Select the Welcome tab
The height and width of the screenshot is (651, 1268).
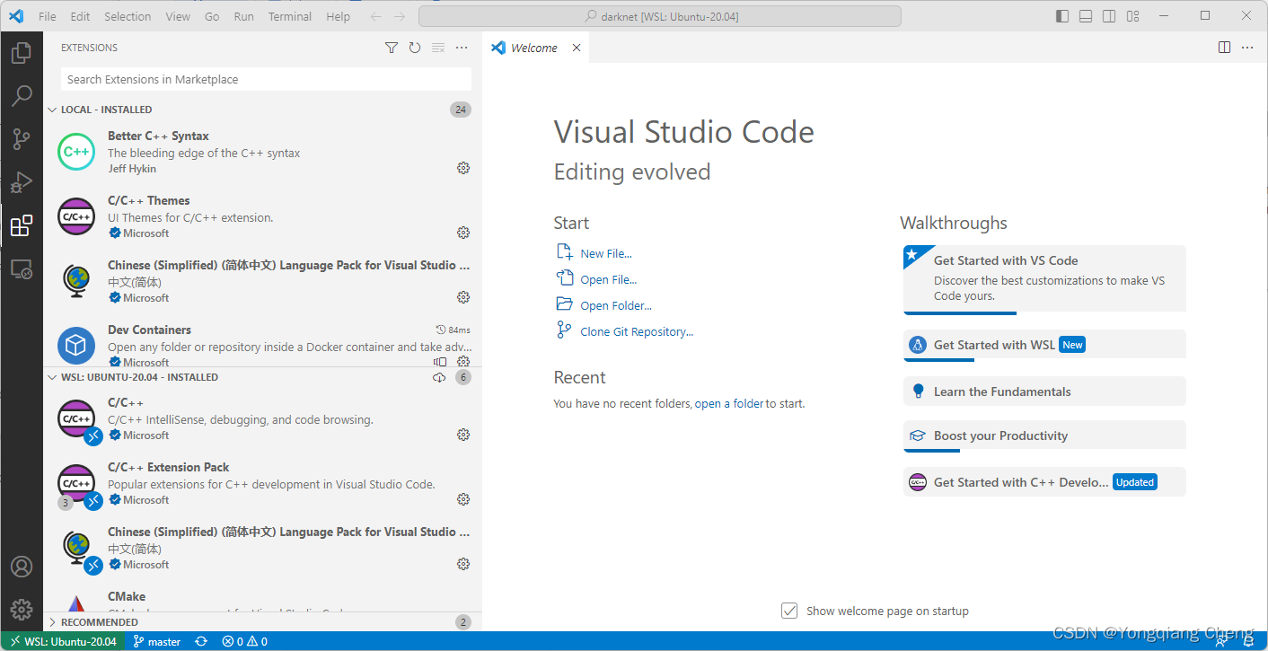tap(533, 47)
